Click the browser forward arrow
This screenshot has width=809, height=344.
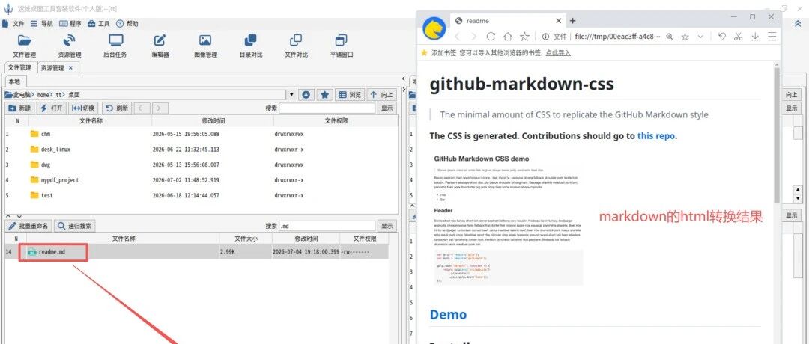pos(474,37)
